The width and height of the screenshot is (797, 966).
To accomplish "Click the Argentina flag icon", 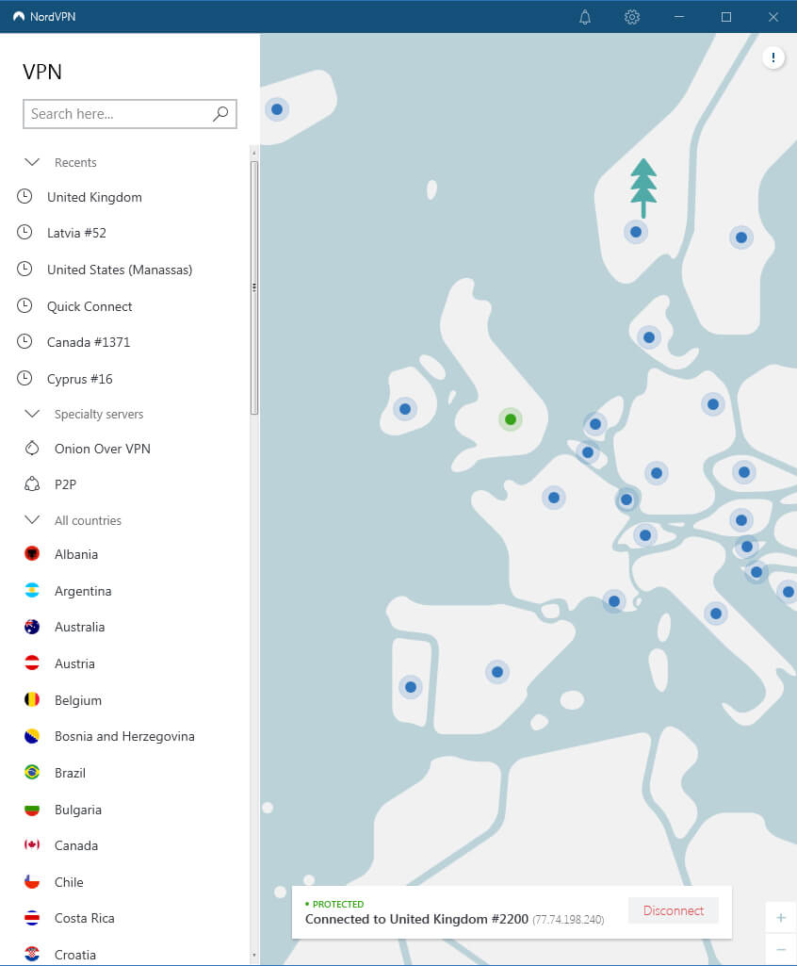I will tap(32, 591).
